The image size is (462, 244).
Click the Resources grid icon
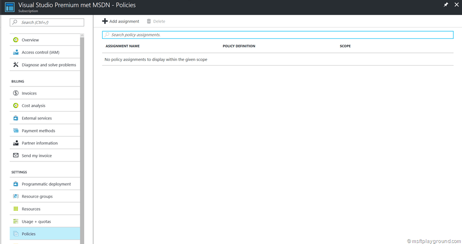(15, 209)
